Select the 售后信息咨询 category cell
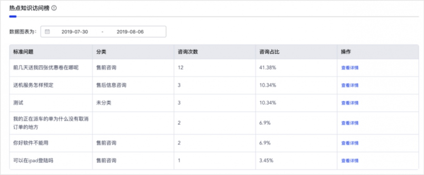 click(x=111, y=85)
